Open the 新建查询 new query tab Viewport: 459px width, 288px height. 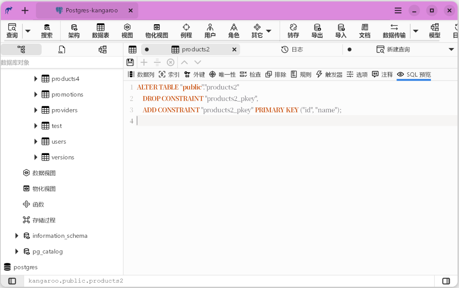point(393,49)
